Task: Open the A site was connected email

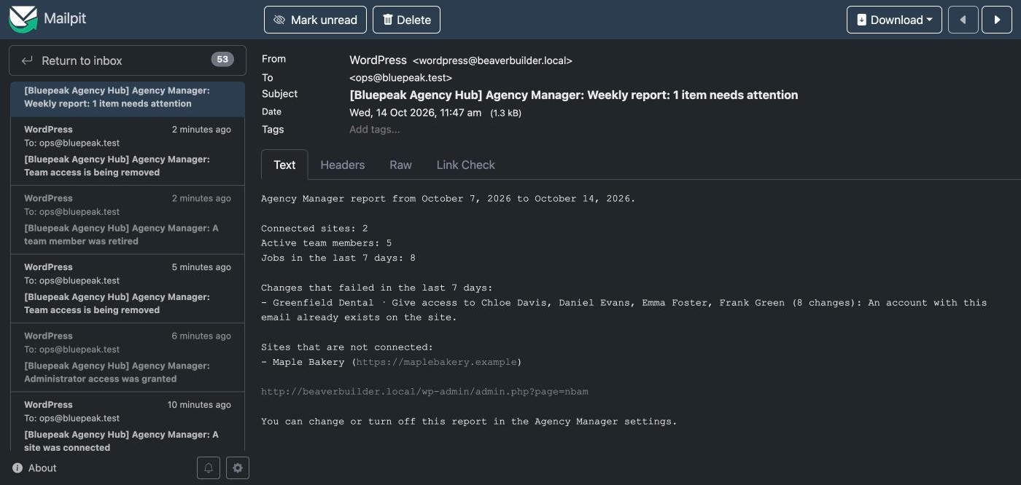Action: 128,422
